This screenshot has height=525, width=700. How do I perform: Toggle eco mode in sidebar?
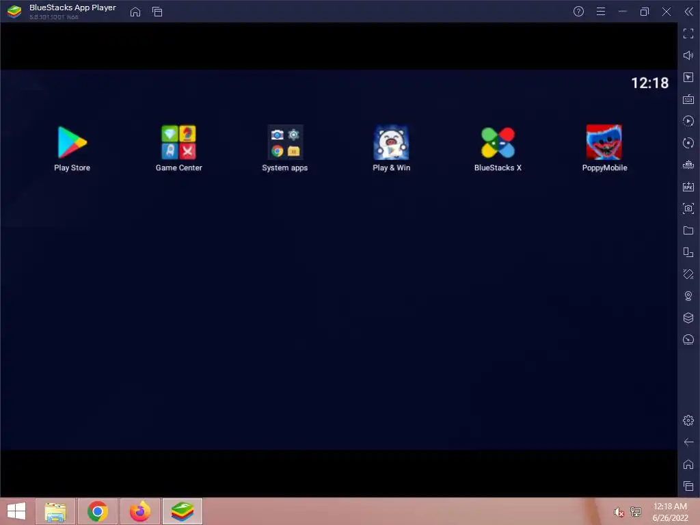(x=688, y=340)
